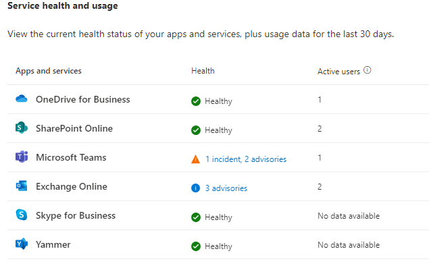
Task: Click the SharePoint Online app icon
Action: click(22, 128)
